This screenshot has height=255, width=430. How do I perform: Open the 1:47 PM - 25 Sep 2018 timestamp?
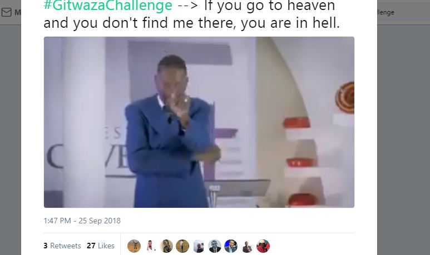click(x=82, y=221)
